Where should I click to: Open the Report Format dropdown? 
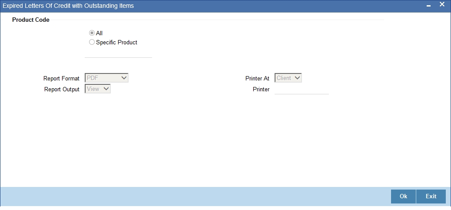pyautogui.click(x=107, y=78)
